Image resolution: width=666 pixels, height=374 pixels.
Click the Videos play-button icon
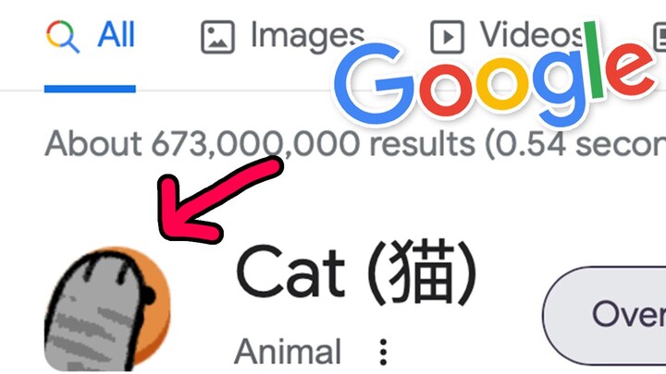click(x=447, y=37)
